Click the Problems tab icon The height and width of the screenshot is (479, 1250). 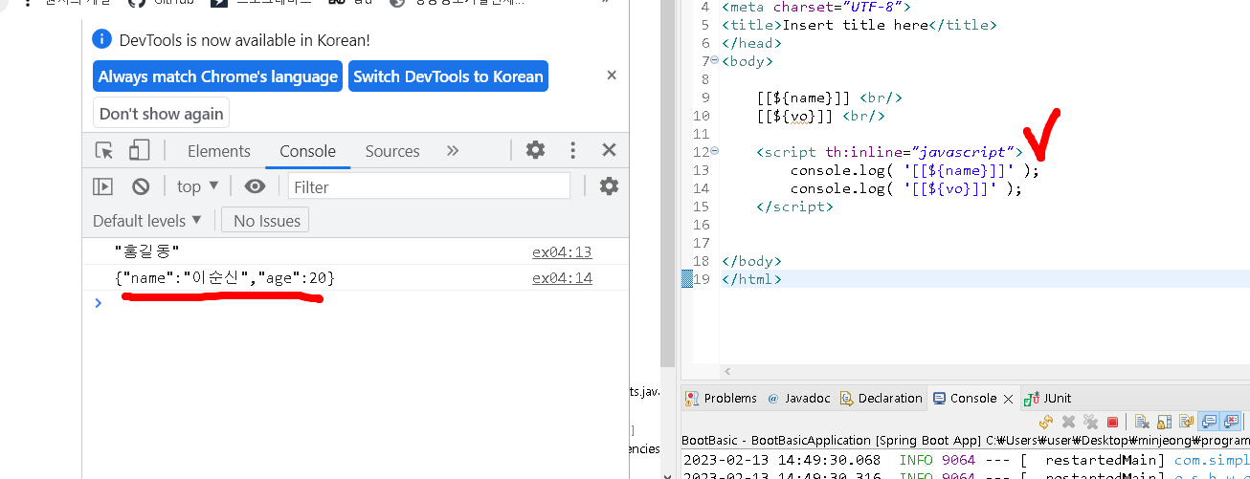click(x=693, y=399)
